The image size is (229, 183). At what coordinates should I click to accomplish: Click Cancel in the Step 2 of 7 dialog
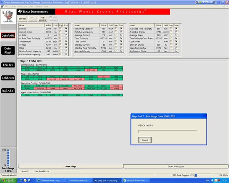(x=145, y=140)
